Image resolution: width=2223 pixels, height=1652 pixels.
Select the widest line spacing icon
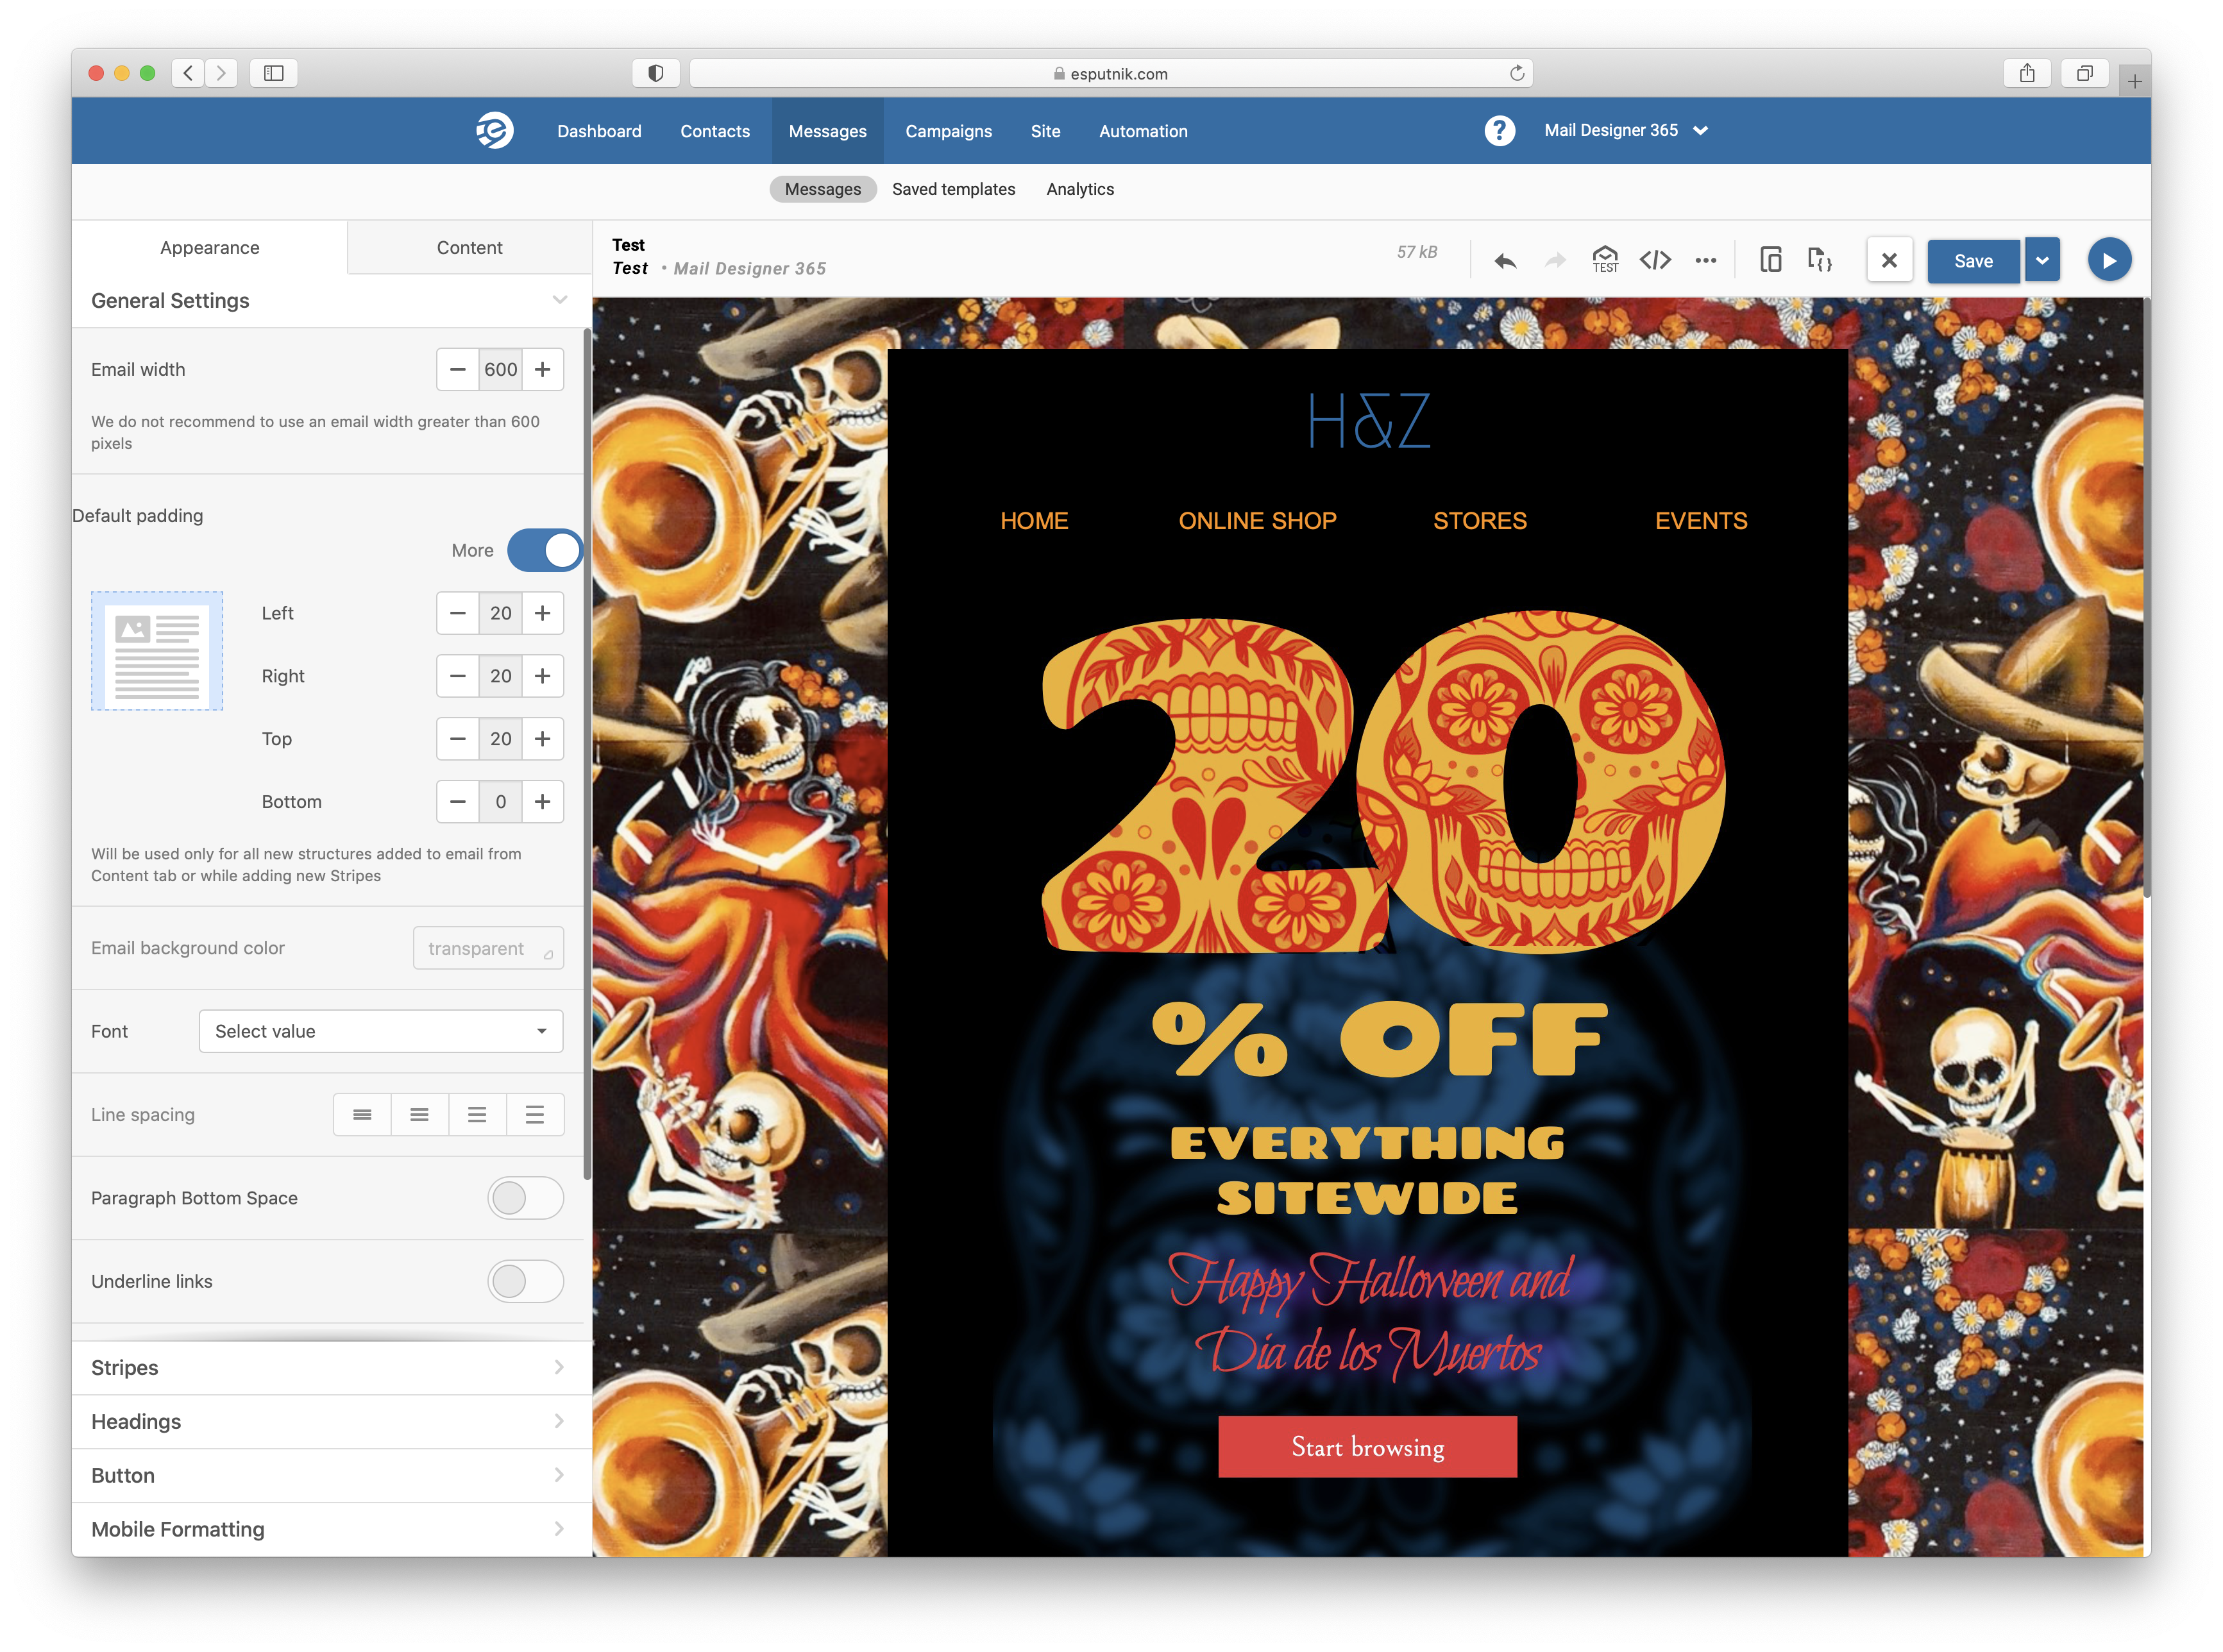(535, 1115)
